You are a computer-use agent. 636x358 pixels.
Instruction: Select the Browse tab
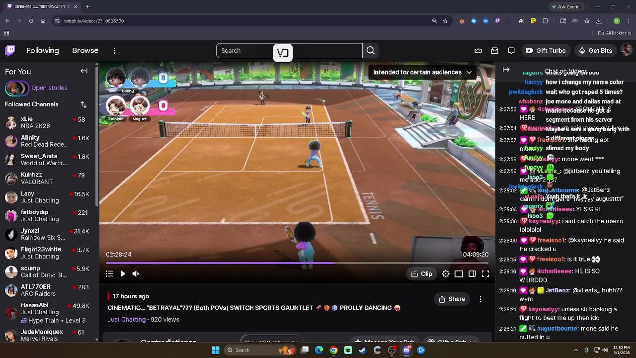85,51
